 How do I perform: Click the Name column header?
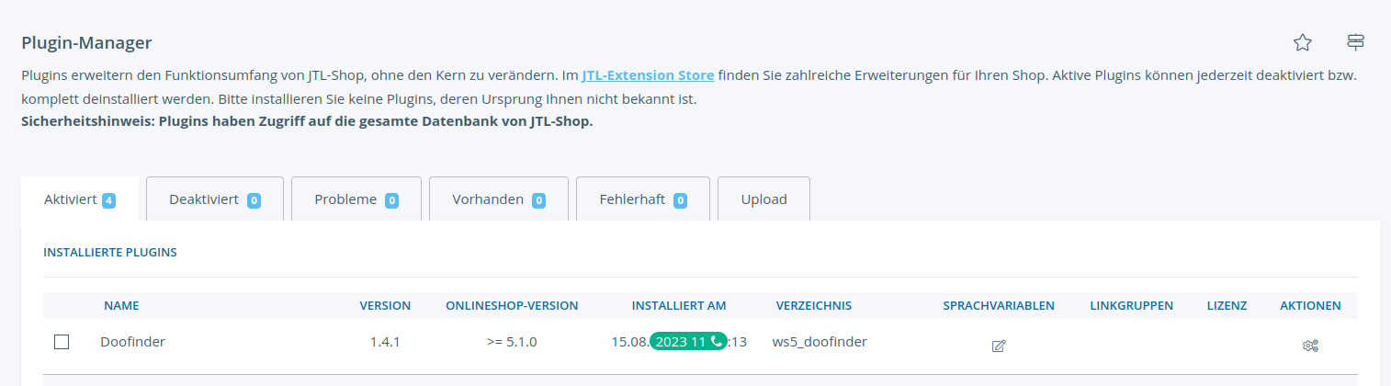[x=121, y=305]
